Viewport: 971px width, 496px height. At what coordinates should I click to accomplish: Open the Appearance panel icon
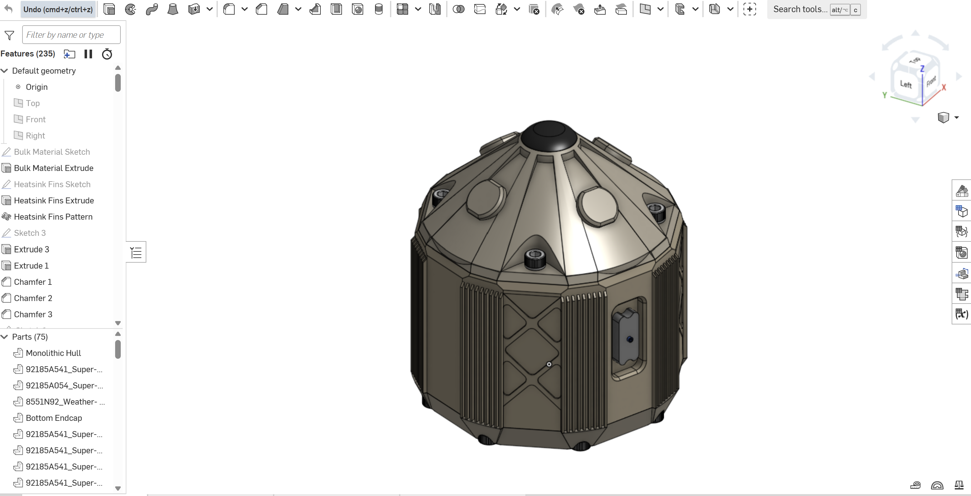pyautogui.click(x=962, y=191)
